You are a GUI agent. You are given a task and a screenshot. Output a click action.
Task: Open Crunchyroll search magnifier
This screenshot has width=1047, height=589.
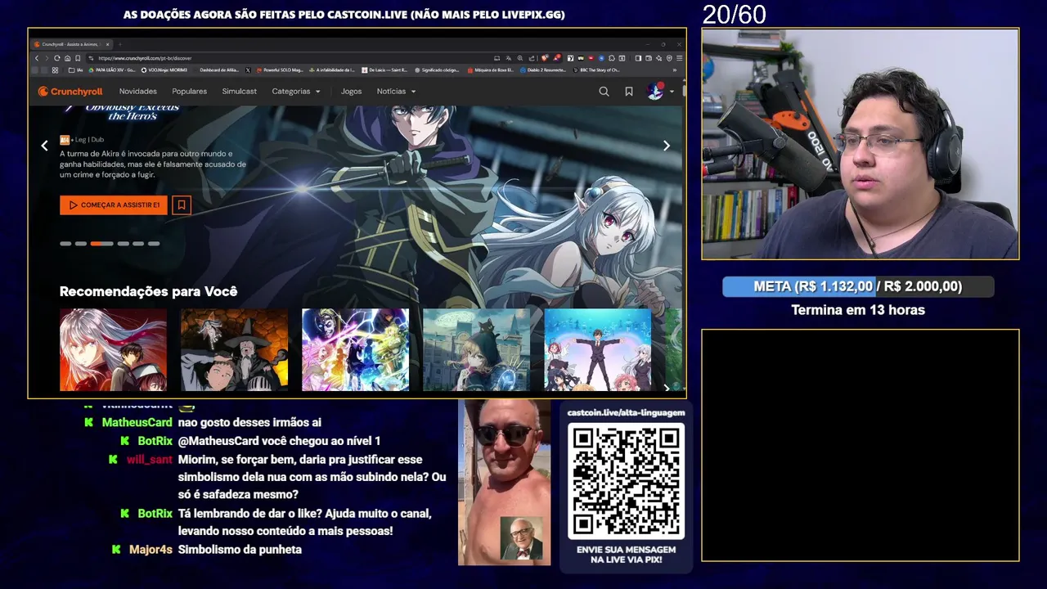point(604,92)
